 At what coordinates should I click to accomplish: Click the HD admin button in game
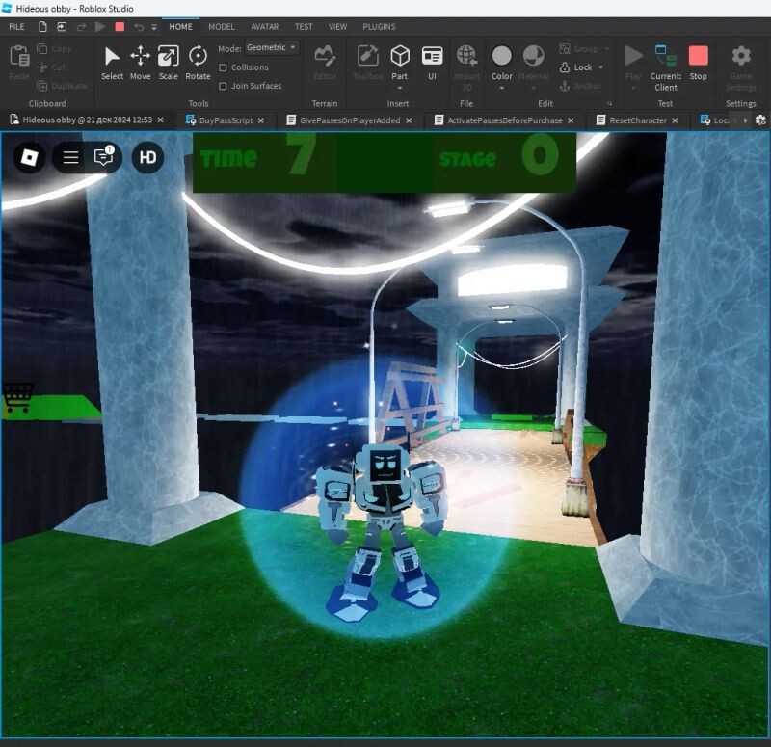click(147, 157)
